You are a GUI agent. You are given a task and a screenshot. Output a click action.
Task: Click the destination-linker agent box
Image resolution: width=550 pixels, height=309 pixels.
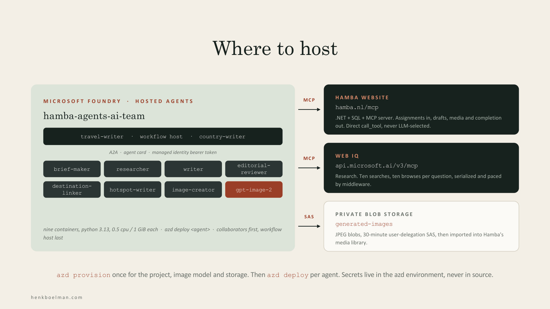coord(72,189)
